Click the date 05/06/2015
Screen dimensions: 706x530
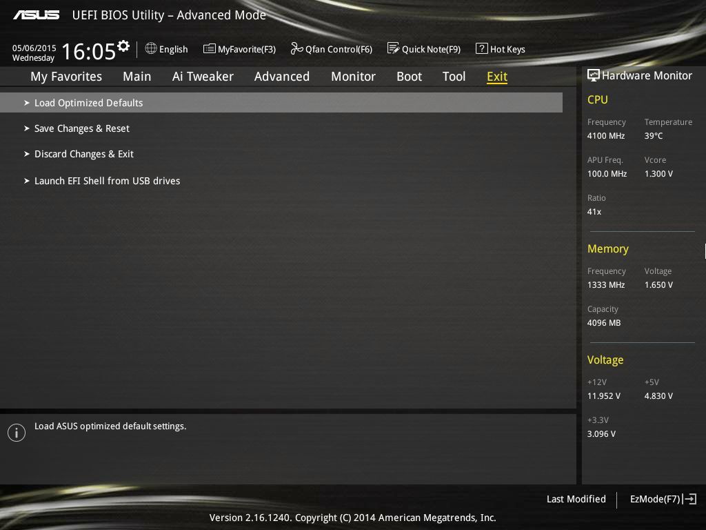pos(34,48)
